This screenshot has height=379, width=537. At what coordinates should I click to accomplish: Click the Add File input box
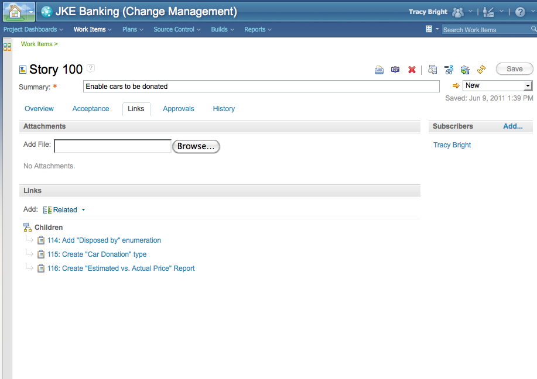(x=112, y=146)
